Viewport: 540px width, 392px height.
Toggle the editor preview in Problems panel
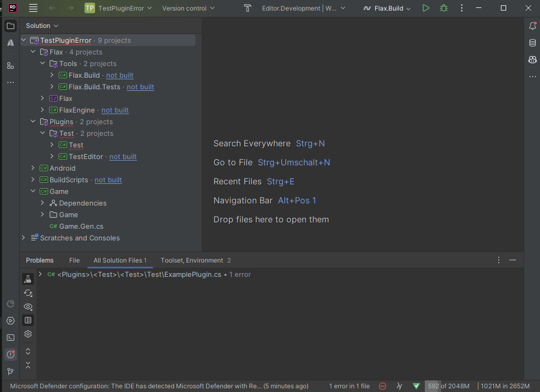(x=27, y=320)
